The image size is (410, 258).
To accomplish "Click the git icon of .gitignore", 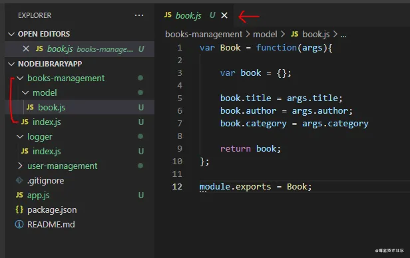I will click(x=19, y=180).
